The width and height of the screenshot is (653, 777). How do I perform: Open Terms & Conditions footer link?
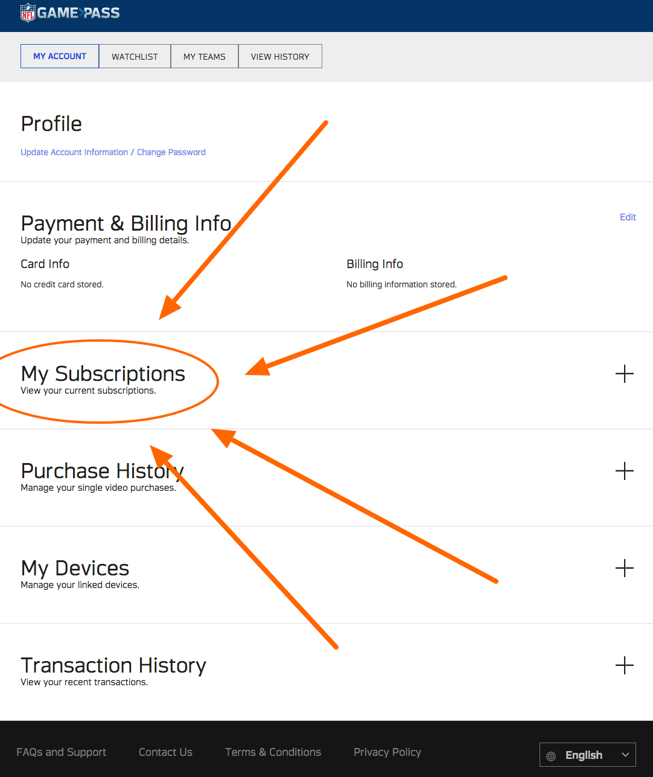pyautogui.click(x=273, y=752)
